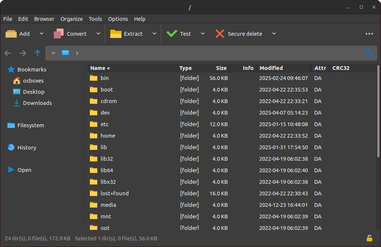Click the Secure delete icon
This screenshot has width=381, height=247.
220,33
